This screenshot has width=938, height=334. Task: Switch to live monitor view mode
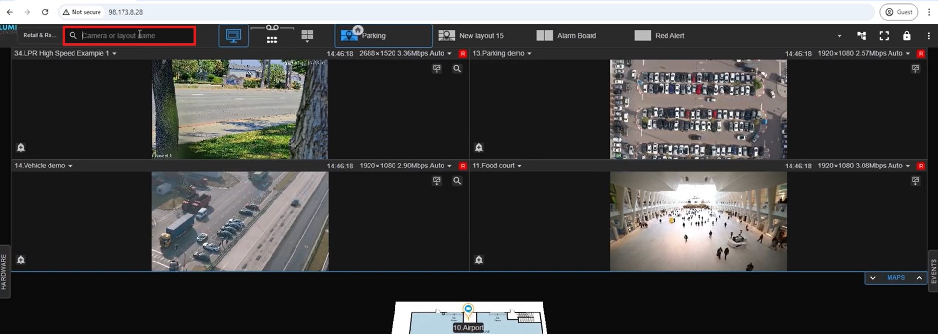tap(233, 36)
